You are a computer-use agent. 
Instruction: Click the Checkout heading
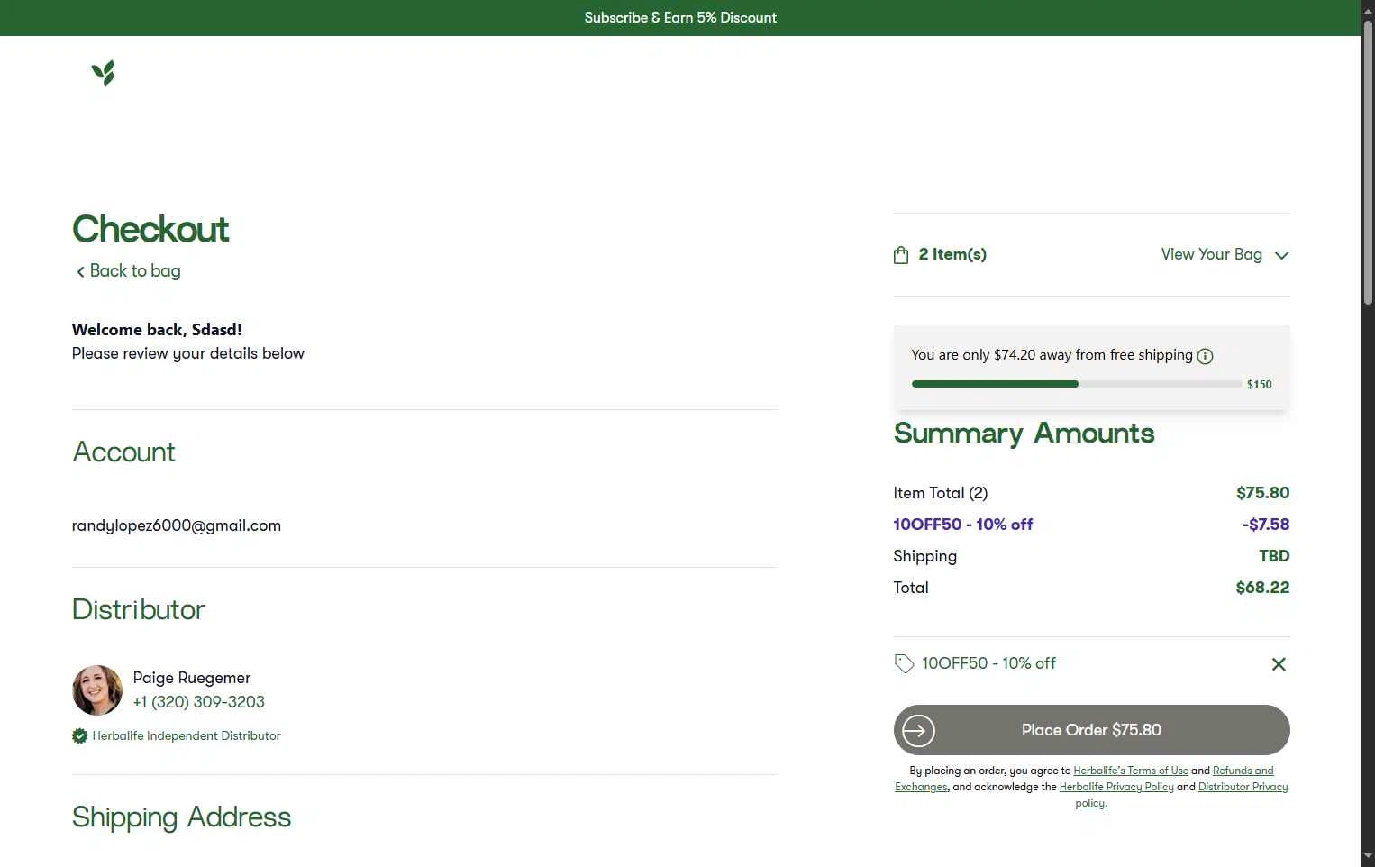[x=150, y=229]
